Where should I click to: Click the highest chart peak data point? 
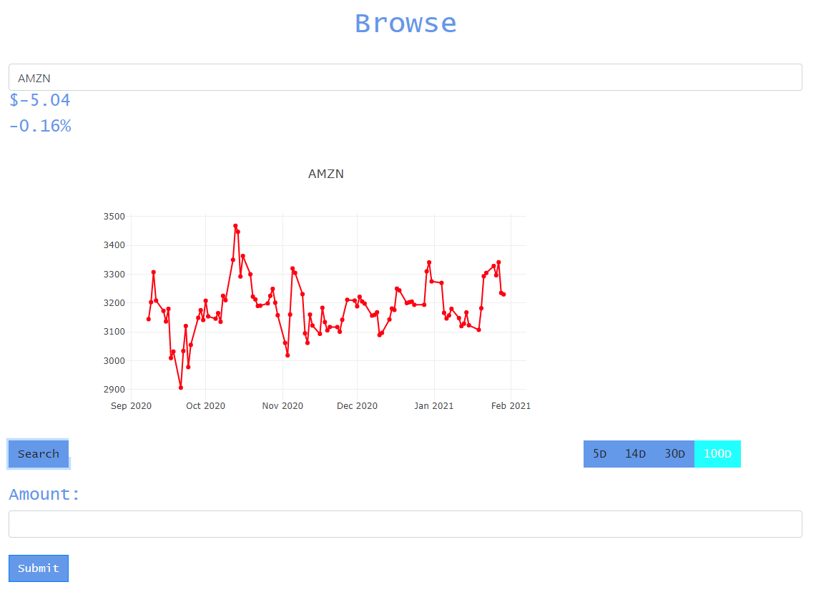click(x=235, y=226)
